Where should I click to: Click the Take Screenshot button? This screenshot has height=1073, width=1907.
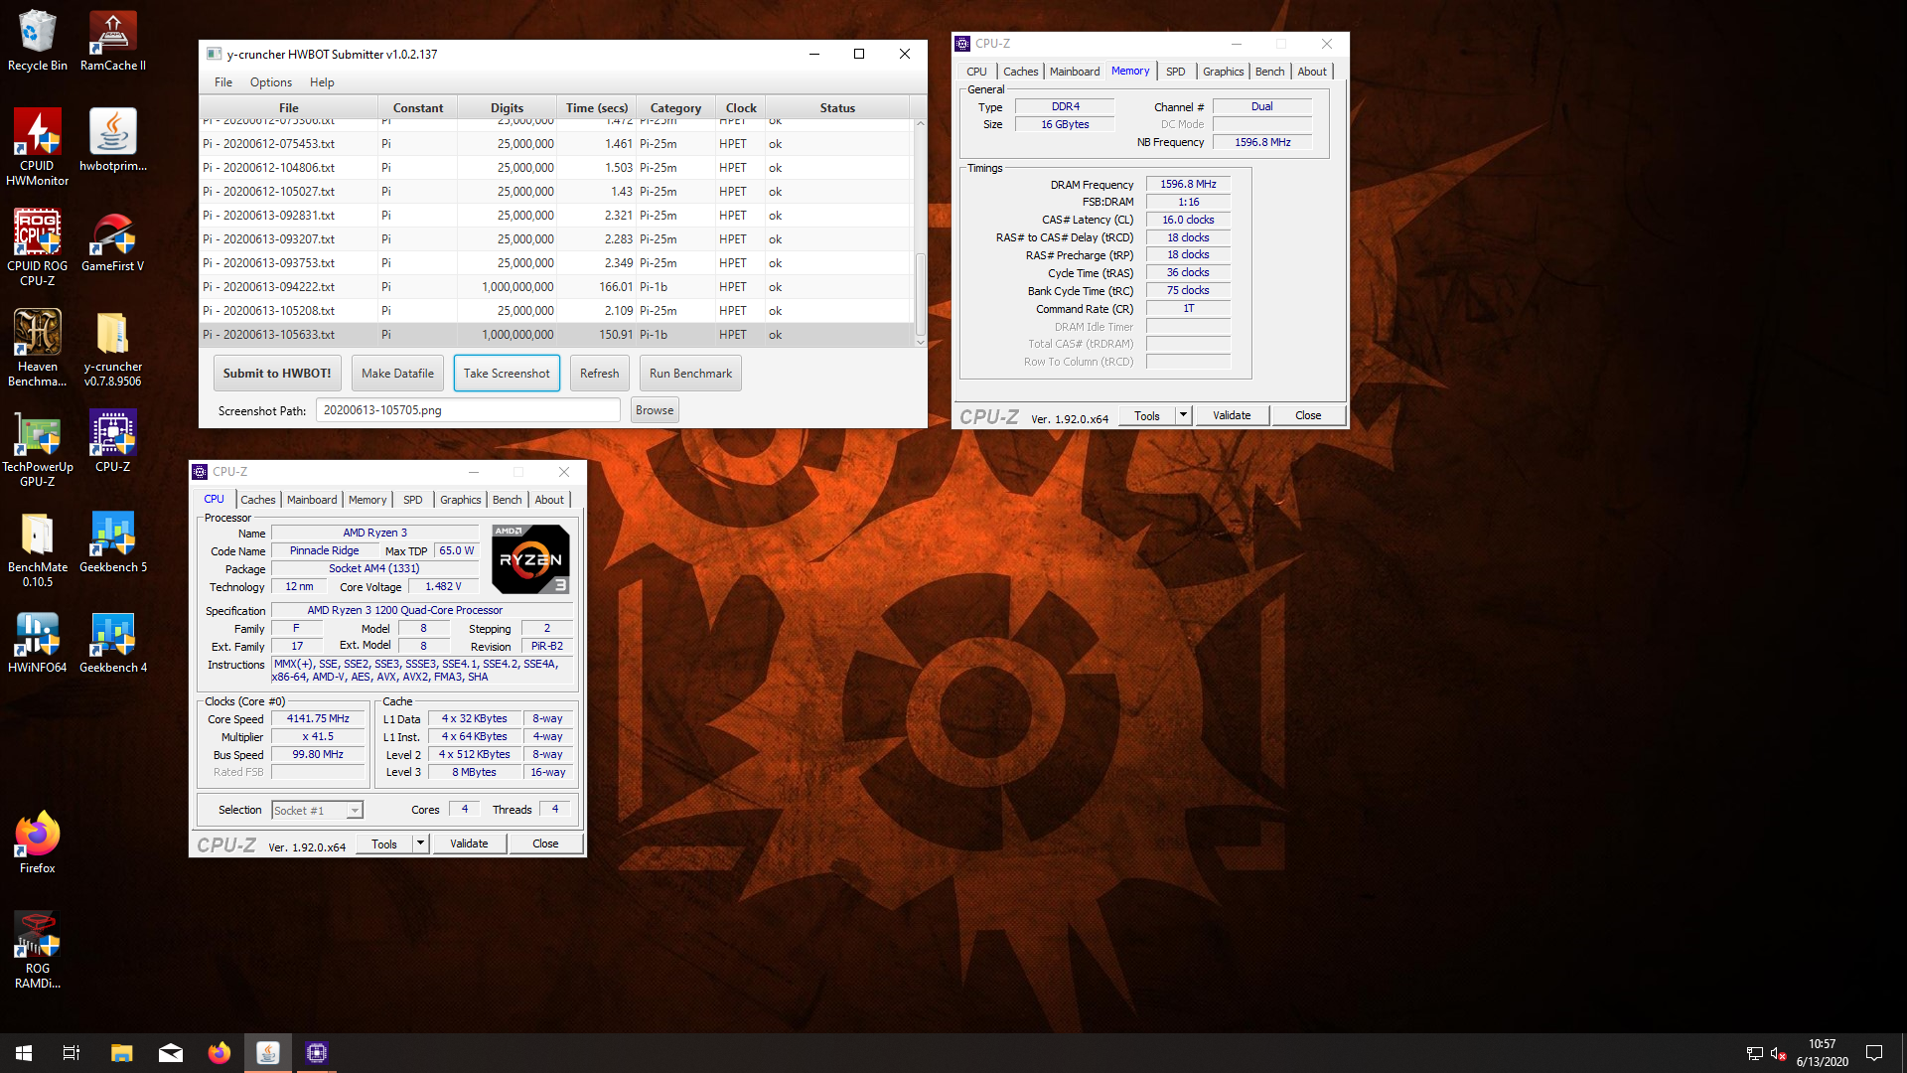coord(507,374)
